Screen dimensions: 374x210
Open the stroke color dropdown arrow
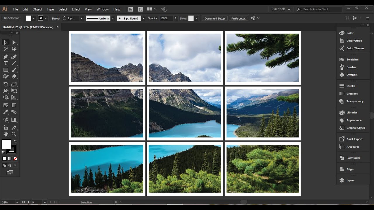[46, 18]
